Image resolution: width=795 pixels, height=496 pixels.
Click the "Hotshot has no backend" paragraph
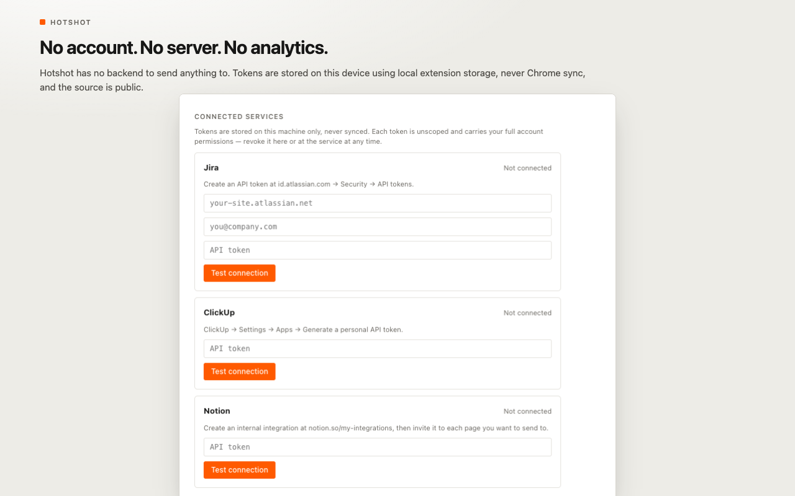312,80
